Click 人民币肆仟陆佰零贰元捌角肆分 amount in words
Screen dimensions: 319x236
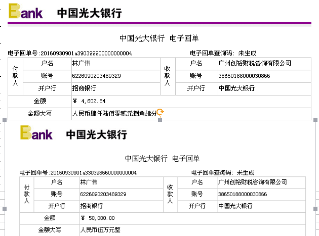click(x=114, y=113)
